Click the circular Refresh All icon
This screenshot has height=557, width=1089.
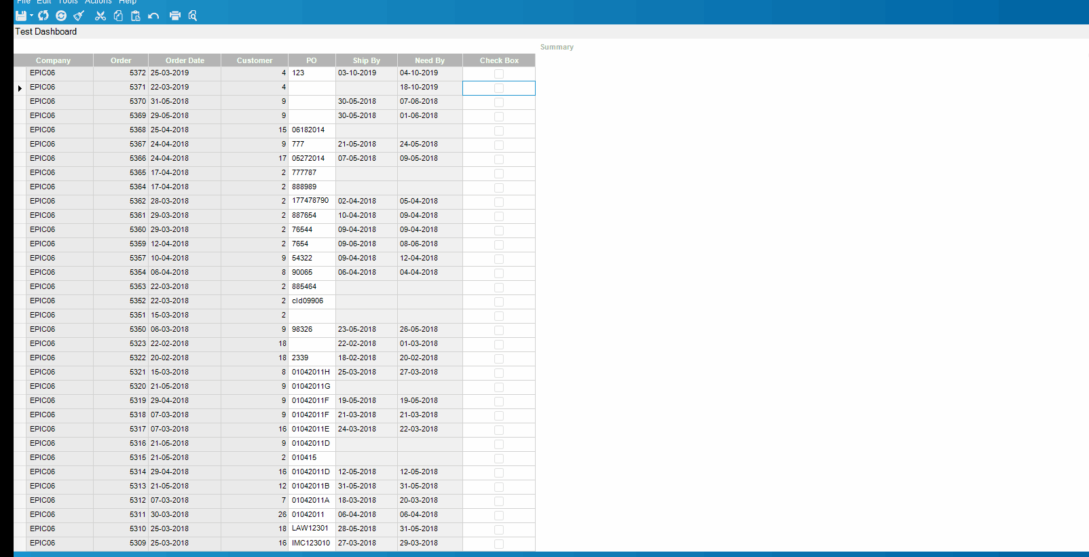(x=61, y=16)
